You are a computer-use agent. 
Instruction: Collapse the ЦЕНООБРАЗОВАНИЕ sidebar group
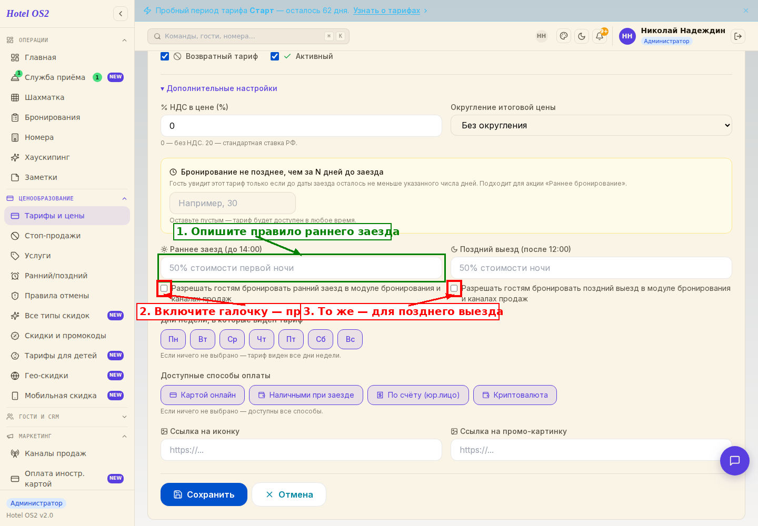67,198
